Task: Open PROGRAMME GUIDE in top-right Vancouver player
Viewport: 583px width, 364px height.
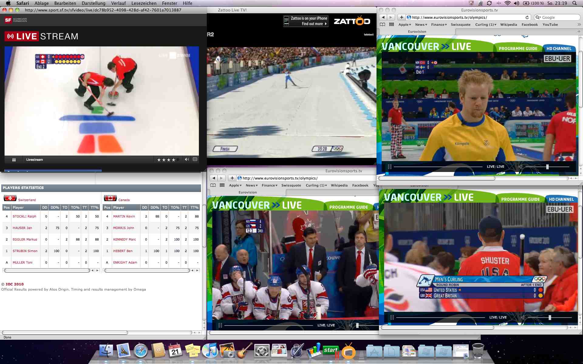Action: click(518, 49)
